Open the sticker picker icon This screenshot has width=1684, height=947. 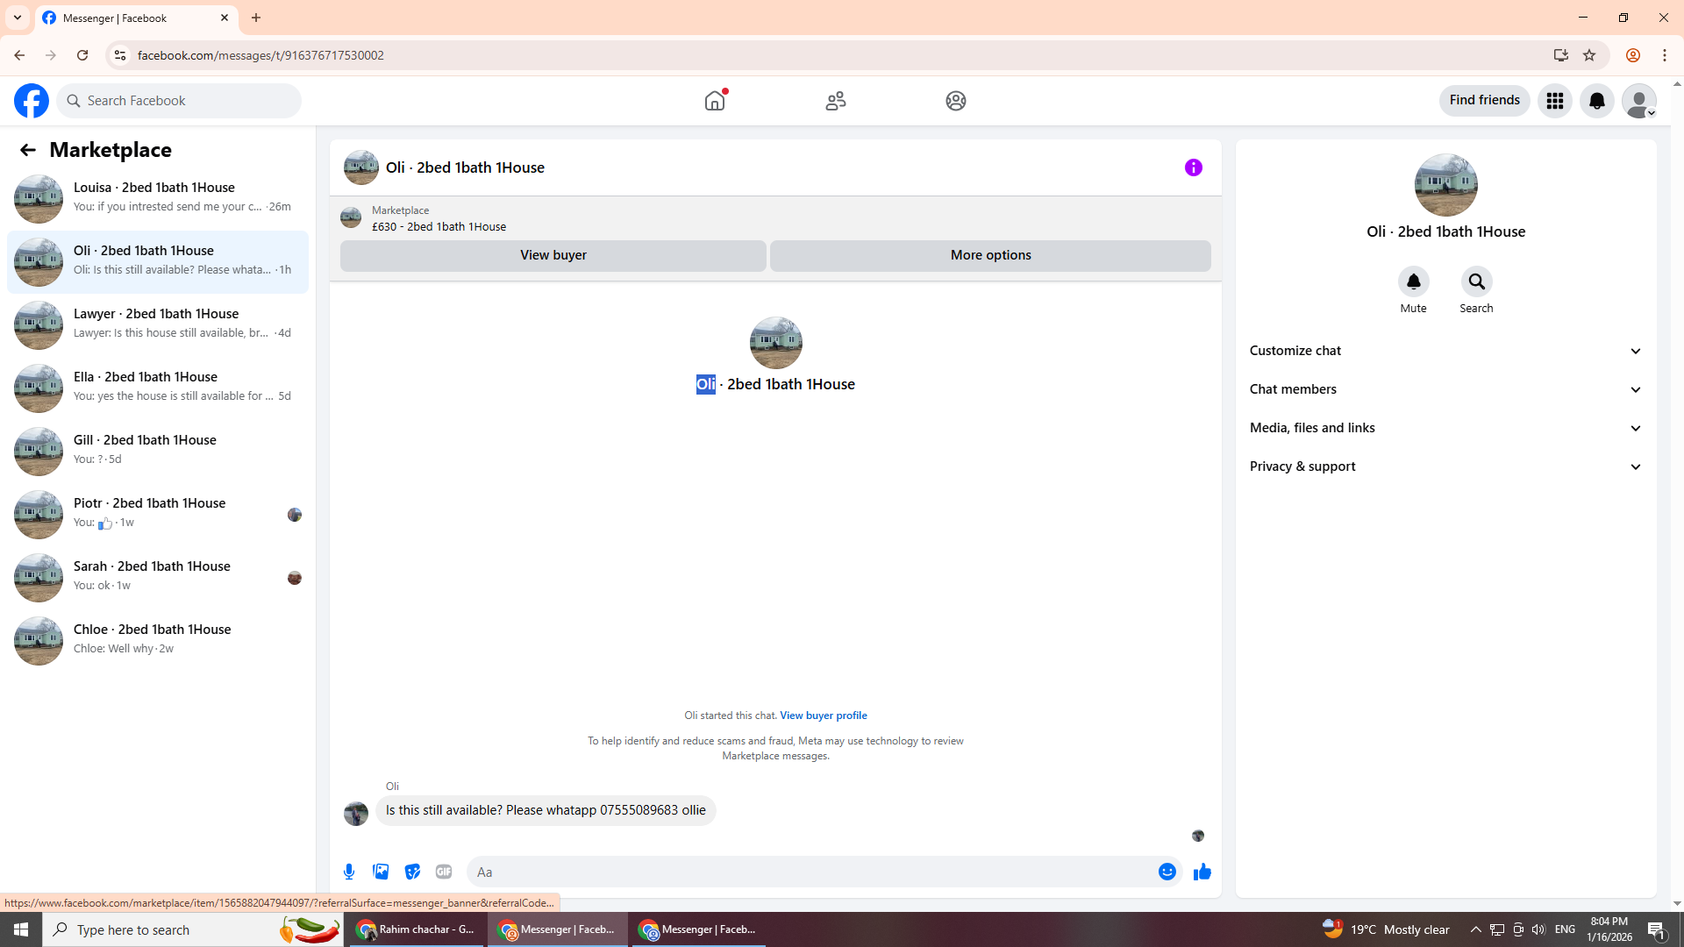412,872
